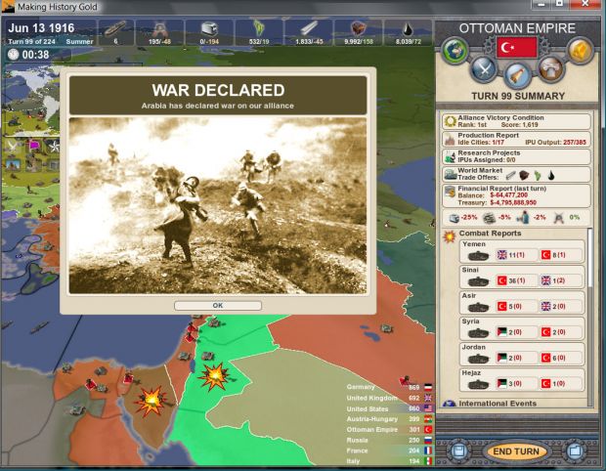Viewport: 606px width, 471px height.
Task: Select the bugle horn icon below the flag
Action: coord(517,74)
